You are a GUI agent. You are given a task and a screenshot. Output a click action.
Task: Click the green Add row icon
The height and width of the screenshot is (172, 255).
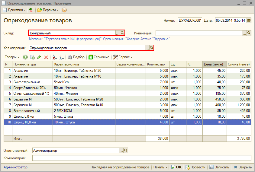[x=25, y=57]
